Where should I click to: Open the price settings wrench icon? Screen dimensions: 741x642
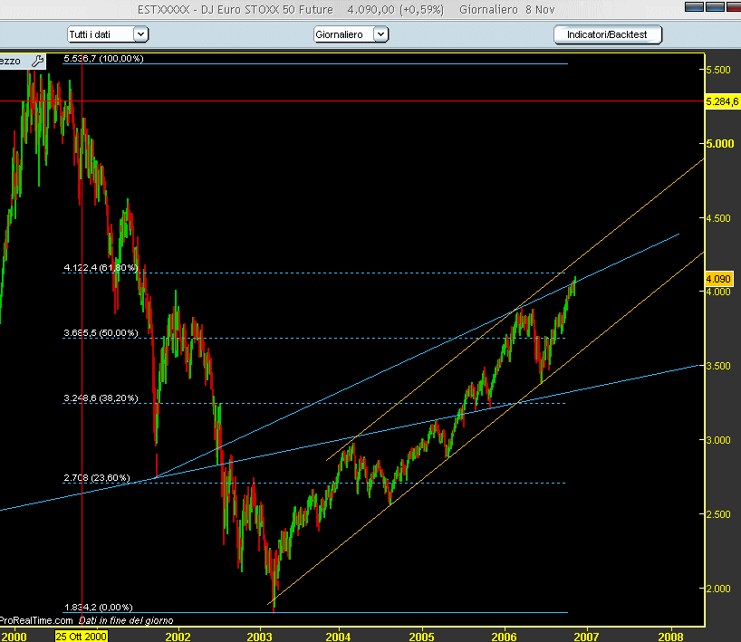tap(37, 61)
